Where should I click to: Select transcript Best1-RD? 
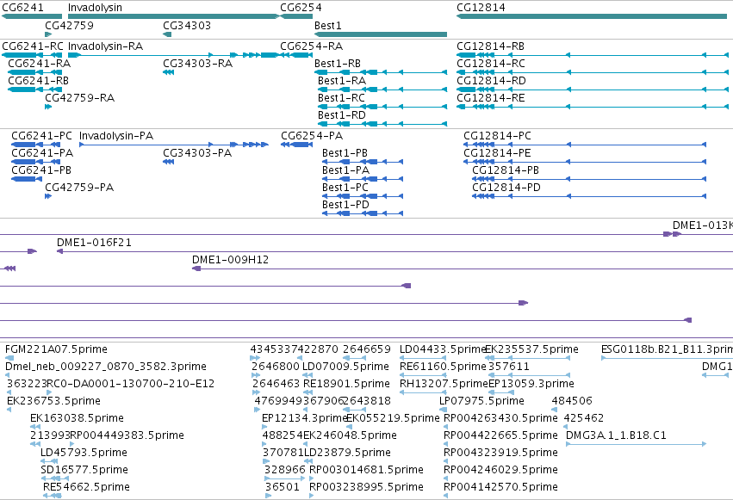coord(342,115)
